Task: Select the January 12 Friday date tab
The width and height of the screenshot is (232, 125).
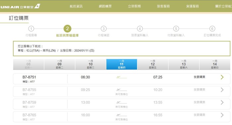Action: tap(153, 64)
